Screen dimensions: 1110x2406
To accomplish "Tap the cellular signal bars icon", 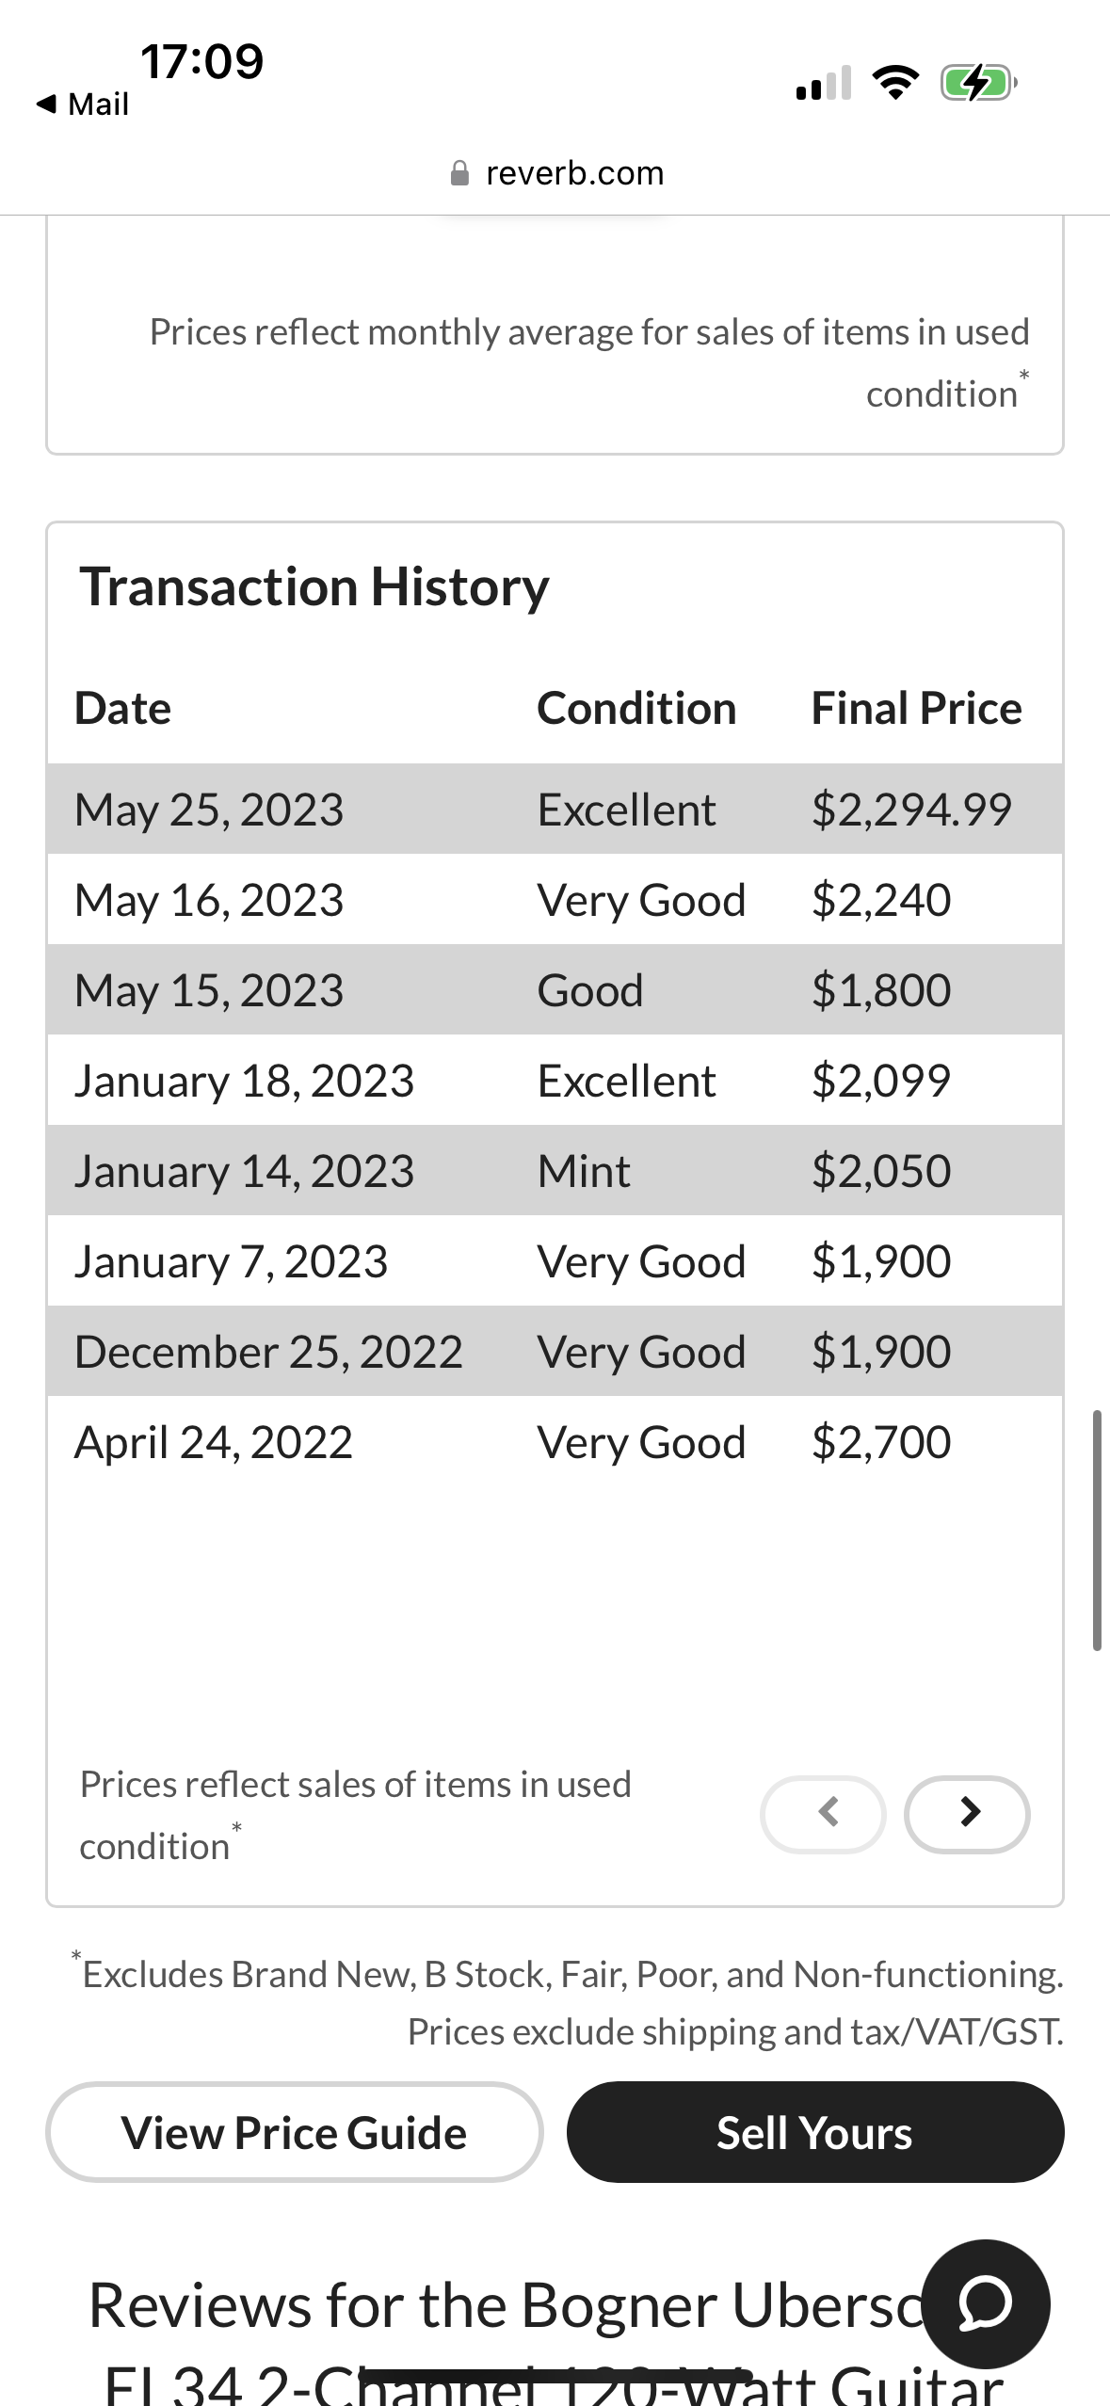I will click(x=824, y=83).
